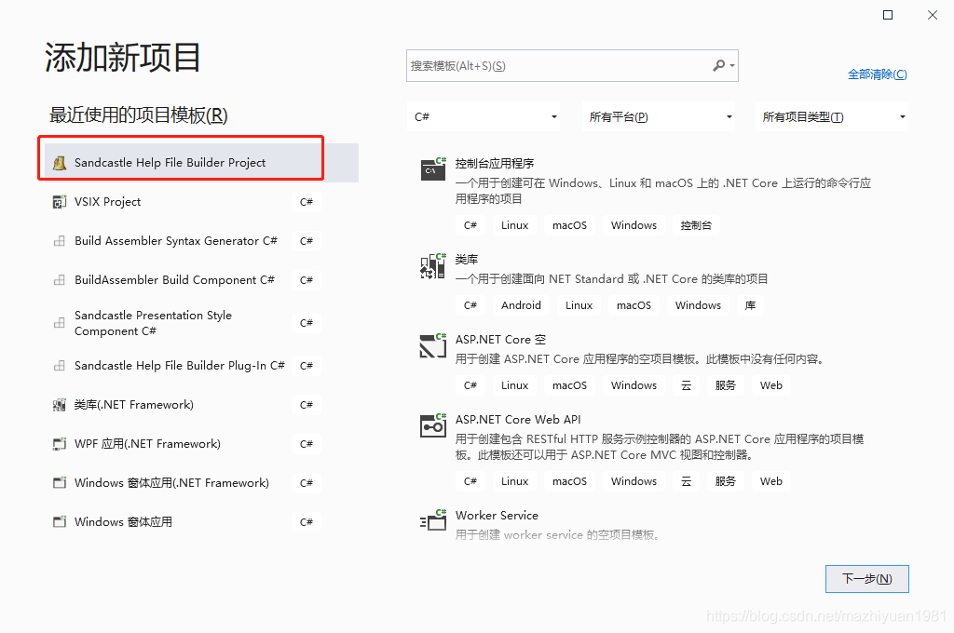Click the 类库(.NET Framework) template icon
The image size is (954, 633).
(59, 405)
